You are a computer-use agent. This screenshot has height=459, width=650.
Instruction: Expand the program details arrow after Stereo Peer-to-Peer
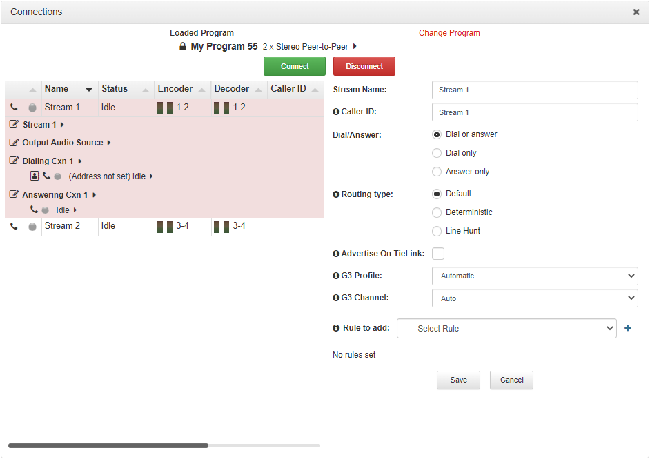(355, 47)
